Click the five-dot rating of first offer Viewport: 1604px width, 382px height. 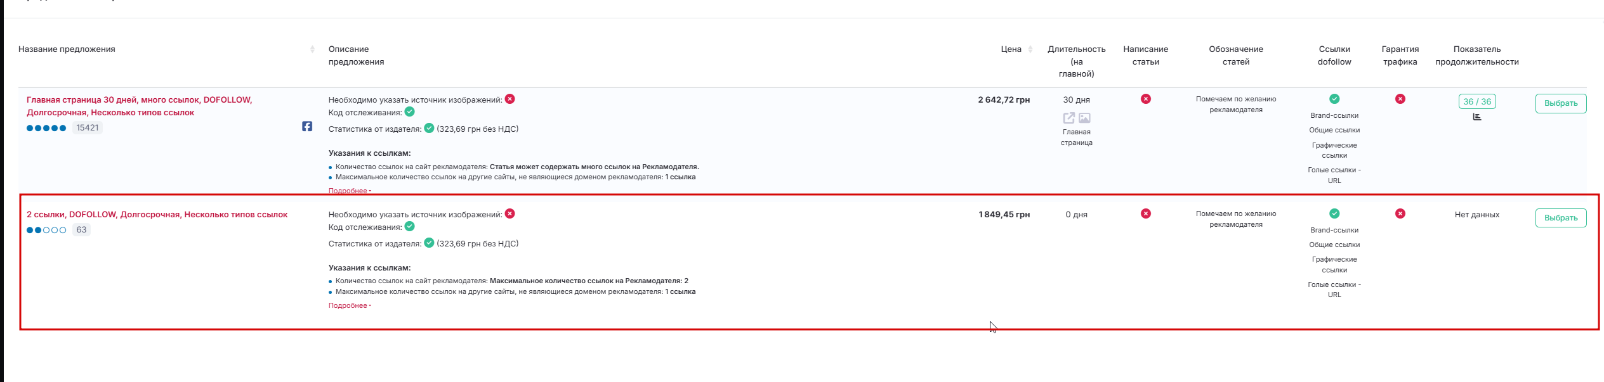46,128
